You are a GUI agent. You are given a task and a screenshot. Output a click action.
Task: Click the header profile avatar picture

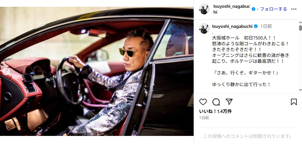click(204, 9)
